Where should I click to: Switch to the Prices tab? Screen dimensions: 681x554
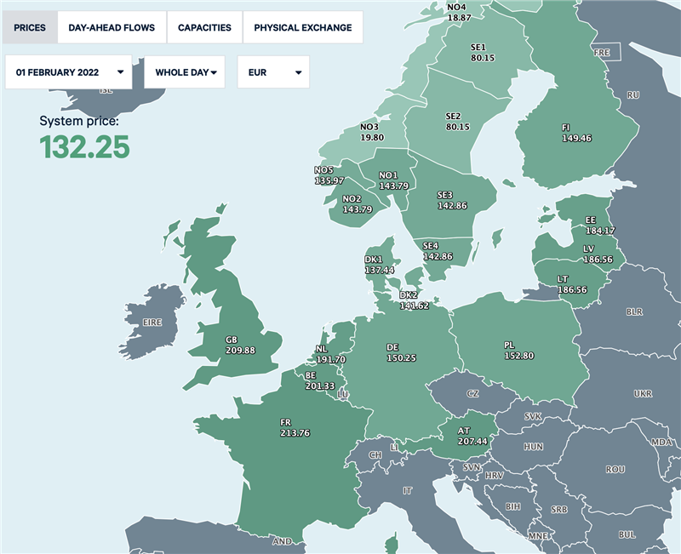[30, 27]
